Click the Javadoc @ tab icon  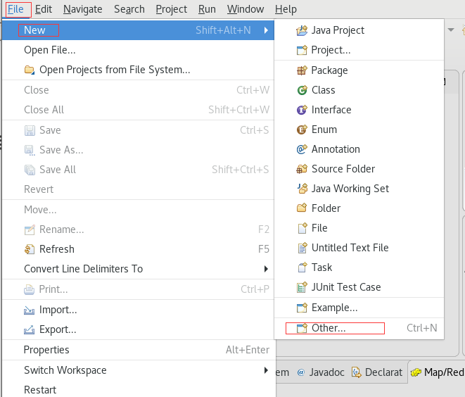(x=300, y=372)
